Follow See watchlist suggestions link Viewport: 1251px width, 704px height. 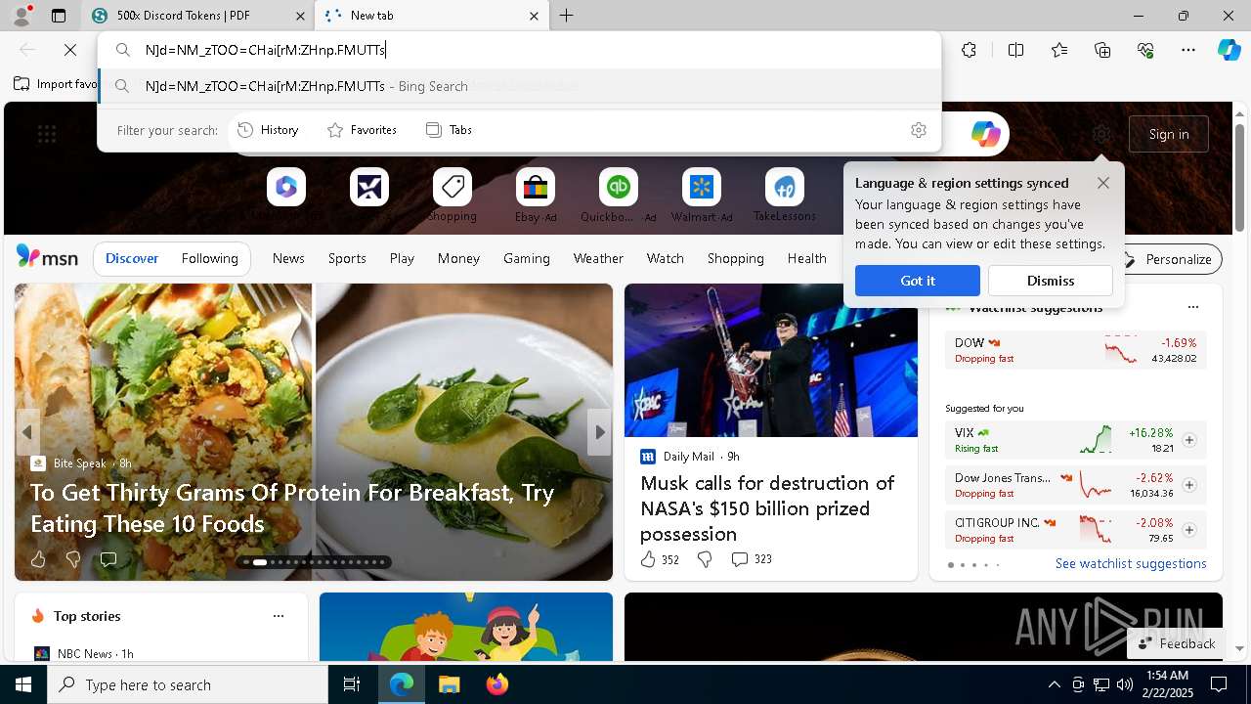(x=1131, y=563)
